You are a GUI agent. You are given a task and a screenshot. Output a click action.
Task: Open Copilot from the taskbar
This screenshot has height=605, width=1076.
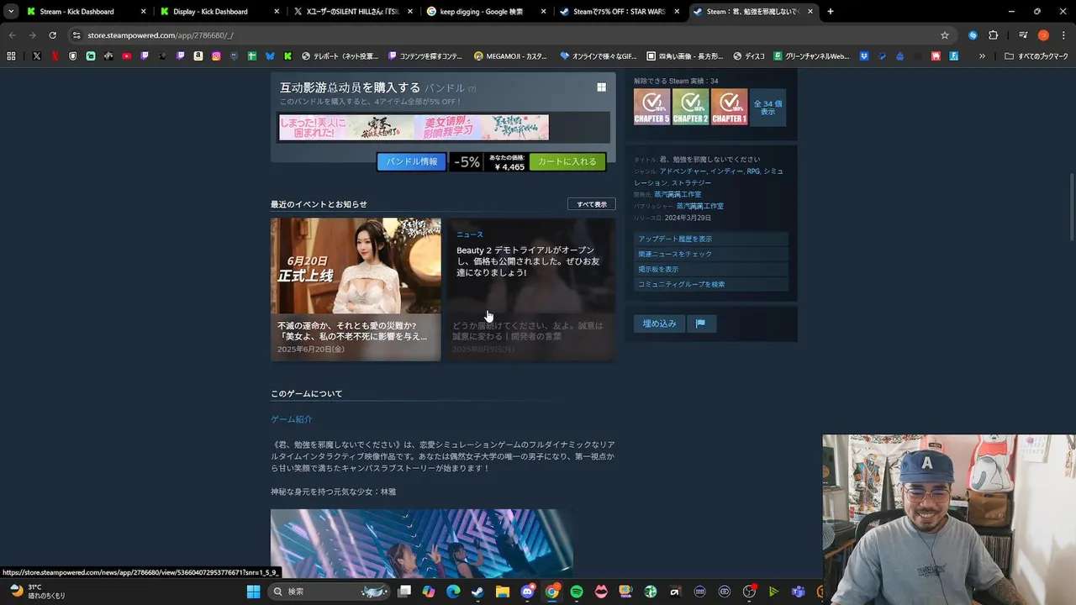pyautogui.click(x=429, y=592)
